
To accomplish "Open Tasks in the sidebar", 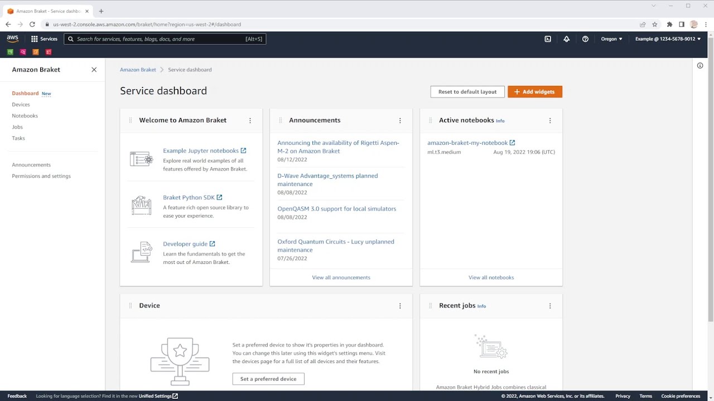I will (18, 138).
